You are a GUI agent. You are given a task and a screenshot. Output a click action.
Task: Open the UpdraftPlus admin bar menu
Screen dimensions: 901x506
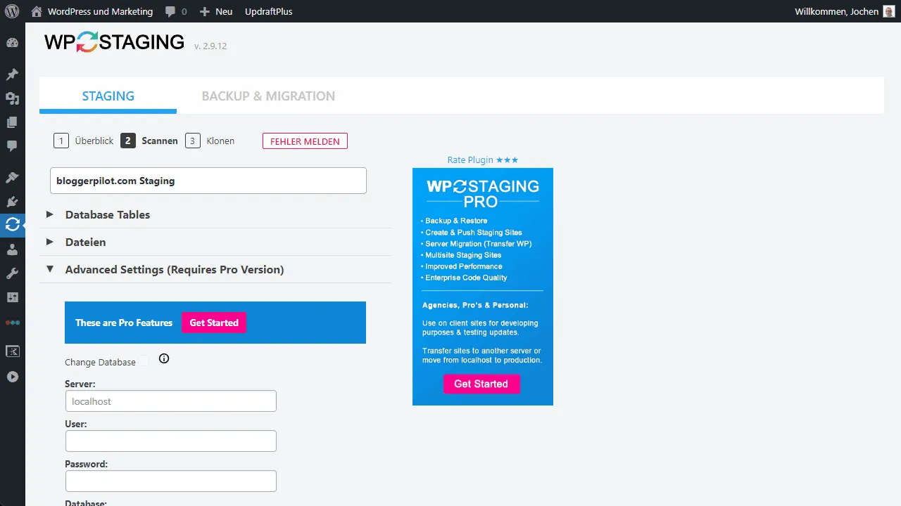[x=268, y=11]
